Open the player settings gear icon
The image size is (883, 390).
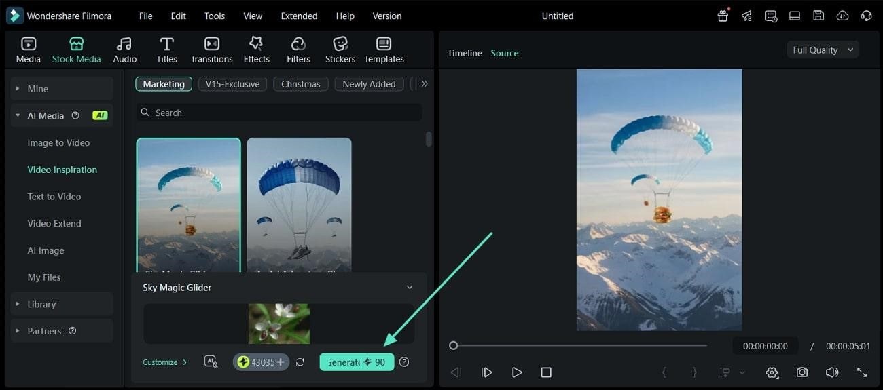point(772,372)
